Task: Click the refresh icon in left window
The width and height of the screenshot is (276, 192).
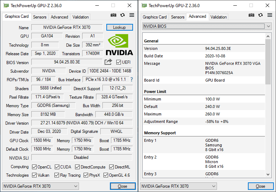Action: [122, 15]
